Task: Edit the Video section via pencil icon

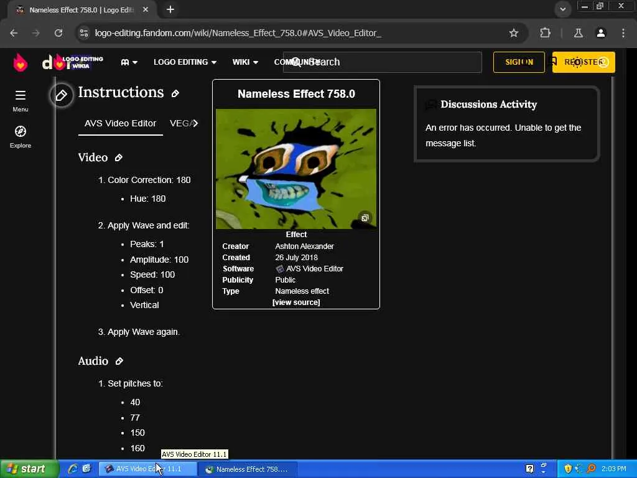Action: coord(119,157)
